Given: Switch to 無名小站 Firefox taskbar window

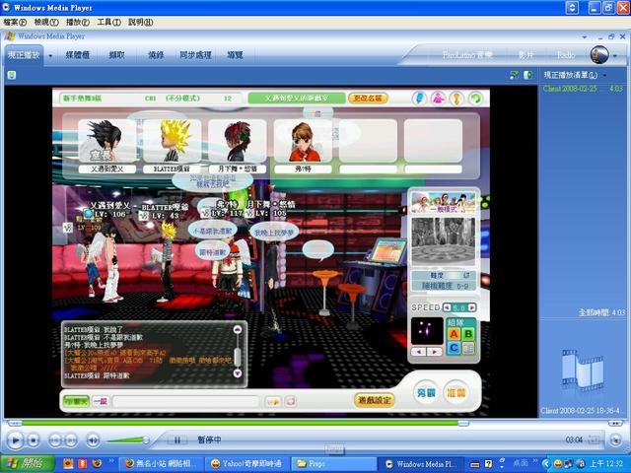Looking at the screenshot, I should (161, 464).
